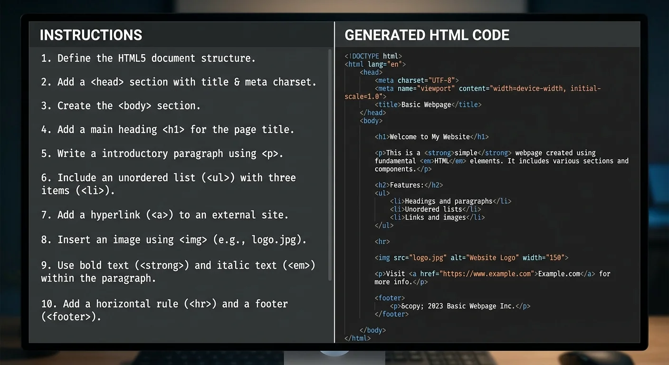Click the Links and images list item

pyautogui.click(x=437, y=217)
